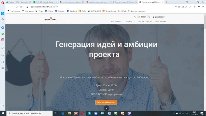Open Task View on the taskbar
The image size is (206, 116).
[x=56, y=113]
